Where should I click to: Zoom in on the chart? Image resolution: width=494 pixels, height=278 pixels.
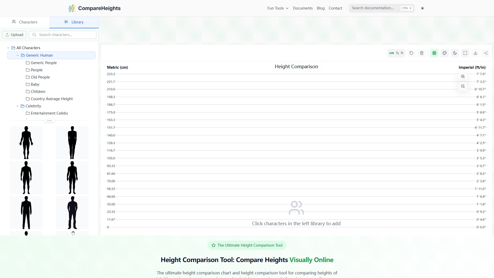pos(463,76)
